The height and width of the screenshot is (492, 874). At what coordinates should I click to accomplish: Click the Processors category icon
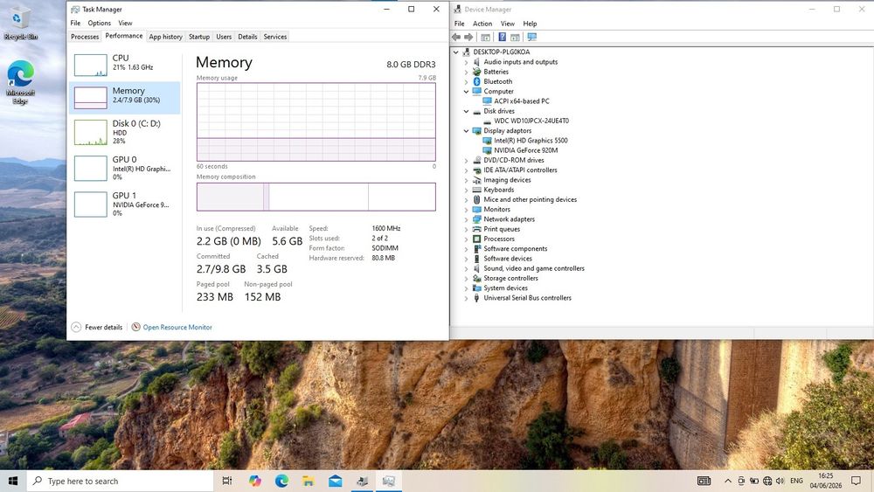476,239
